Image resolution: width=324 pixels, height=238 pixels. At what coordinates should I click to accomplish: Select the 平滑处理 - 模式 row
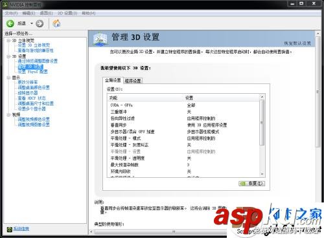pos(183,138)
